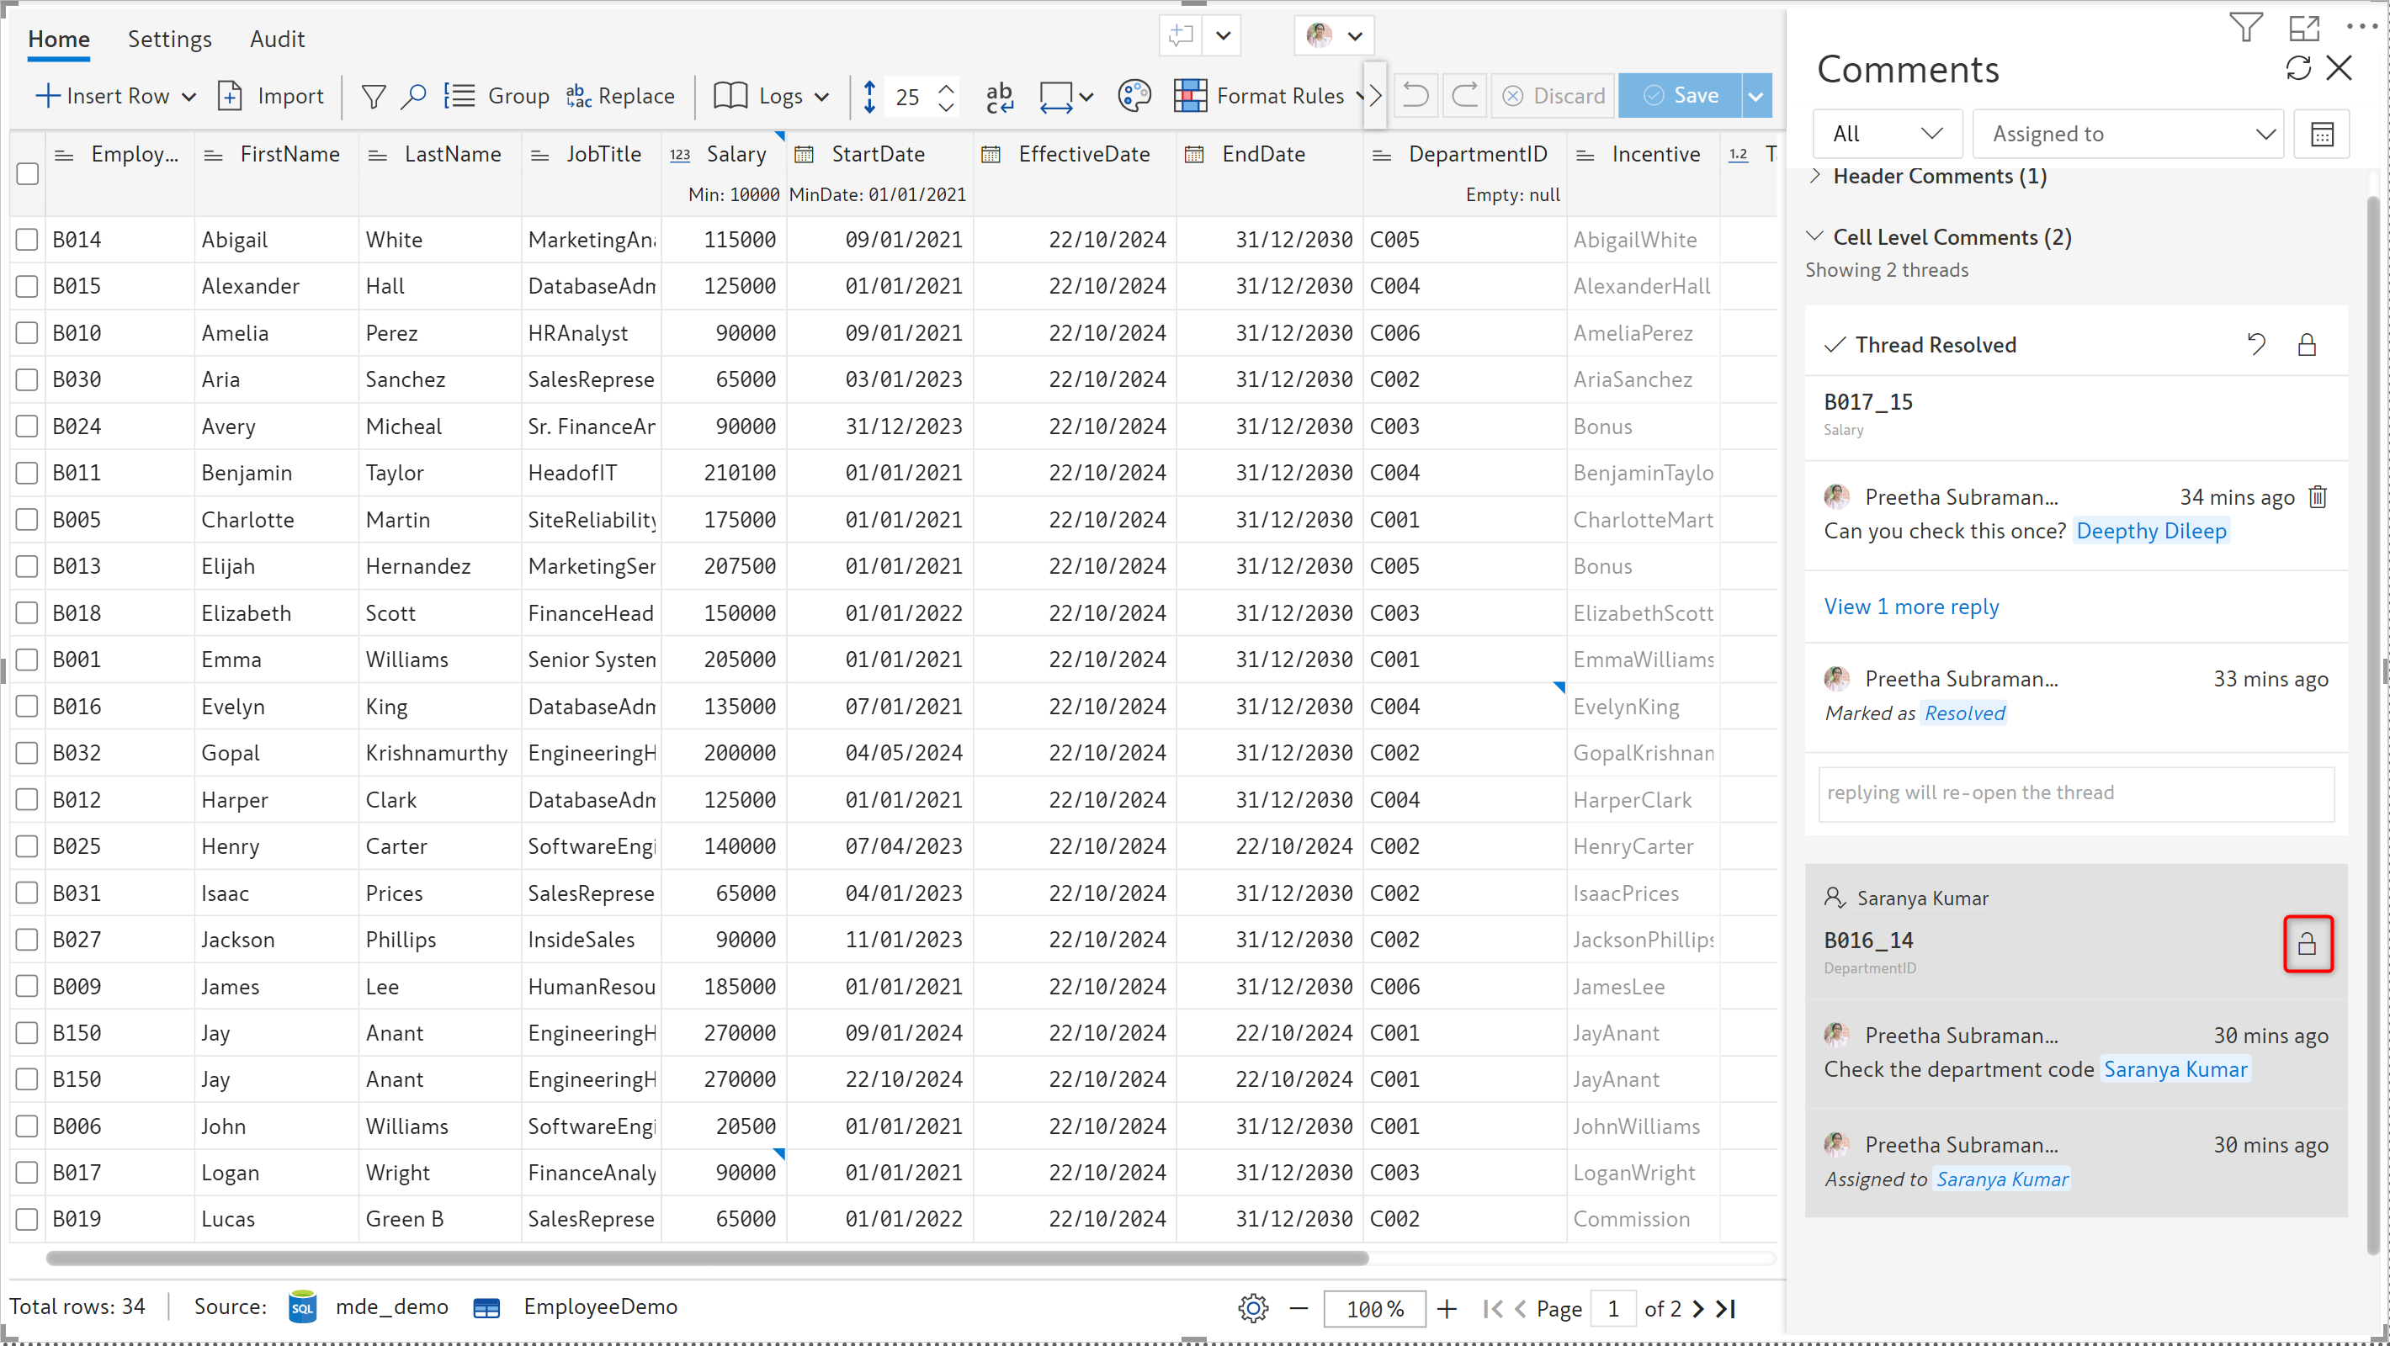
Task: Click table settings gear in footer
Action: [1252, 1308]
